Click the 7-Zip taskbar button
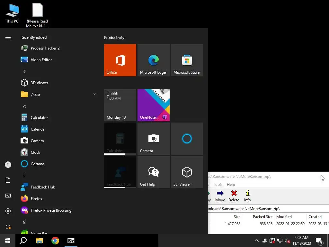 tap(71, 241)
